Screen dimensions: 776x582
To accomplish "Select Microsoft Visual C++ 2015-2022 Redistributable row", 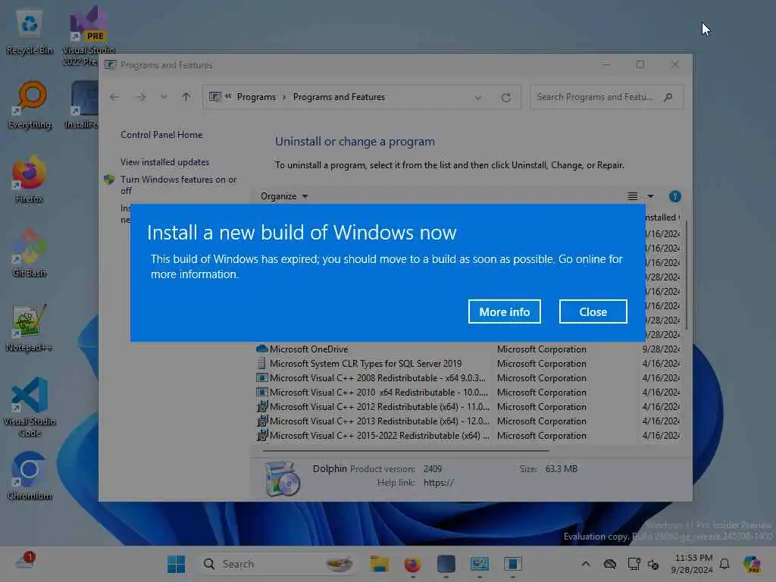I will [x=468, y=436].
